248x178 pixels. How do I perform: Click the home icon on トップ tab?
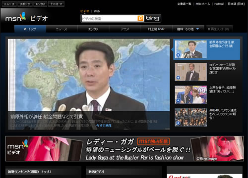pyautogui.click(x=25, y=29)
